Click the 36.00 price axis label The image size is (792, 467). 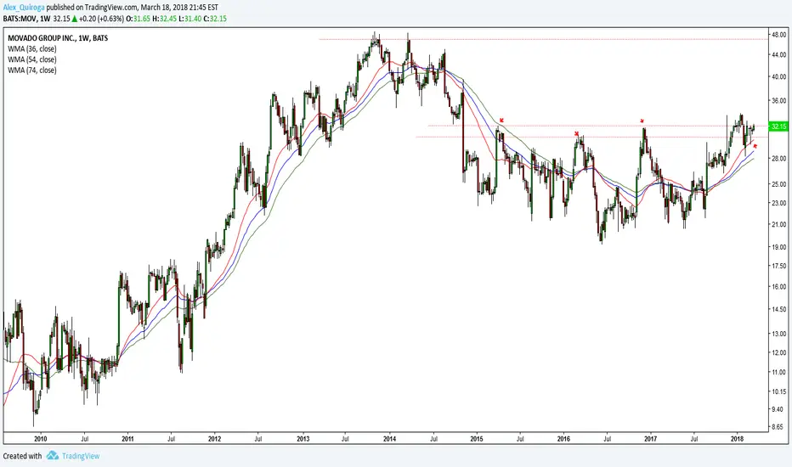point(779,101)
